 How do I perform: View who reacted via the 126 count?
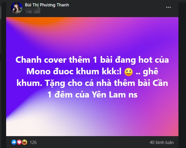(x=33, y=142)
